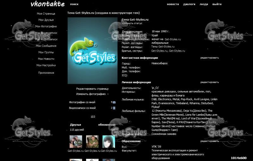Open the camera icon beside photos count
This screenshot has width=253, height=161.
pos(114,102)
